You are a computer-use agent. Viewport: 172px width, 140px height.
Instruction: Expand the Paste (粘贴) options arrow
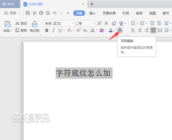(12, 30)
